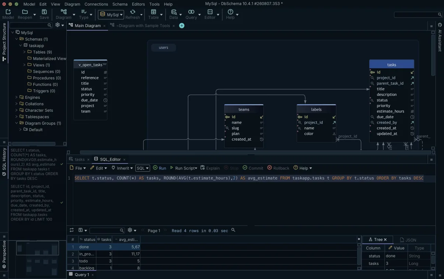Open the Schema menu
This screenshot has width=444, height=279.
(120, 4)
